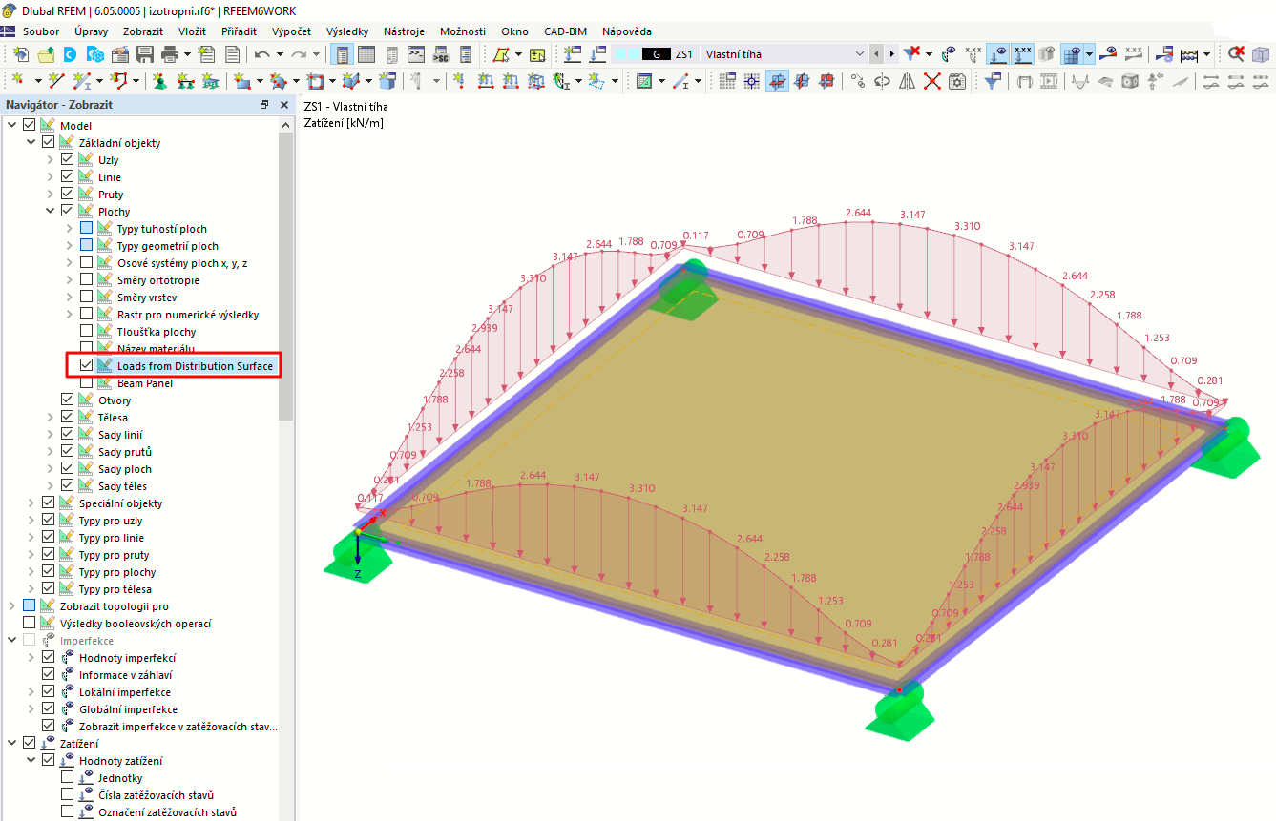
Task: Click the magnifier with red X icon
Action: click(1237, 54)
